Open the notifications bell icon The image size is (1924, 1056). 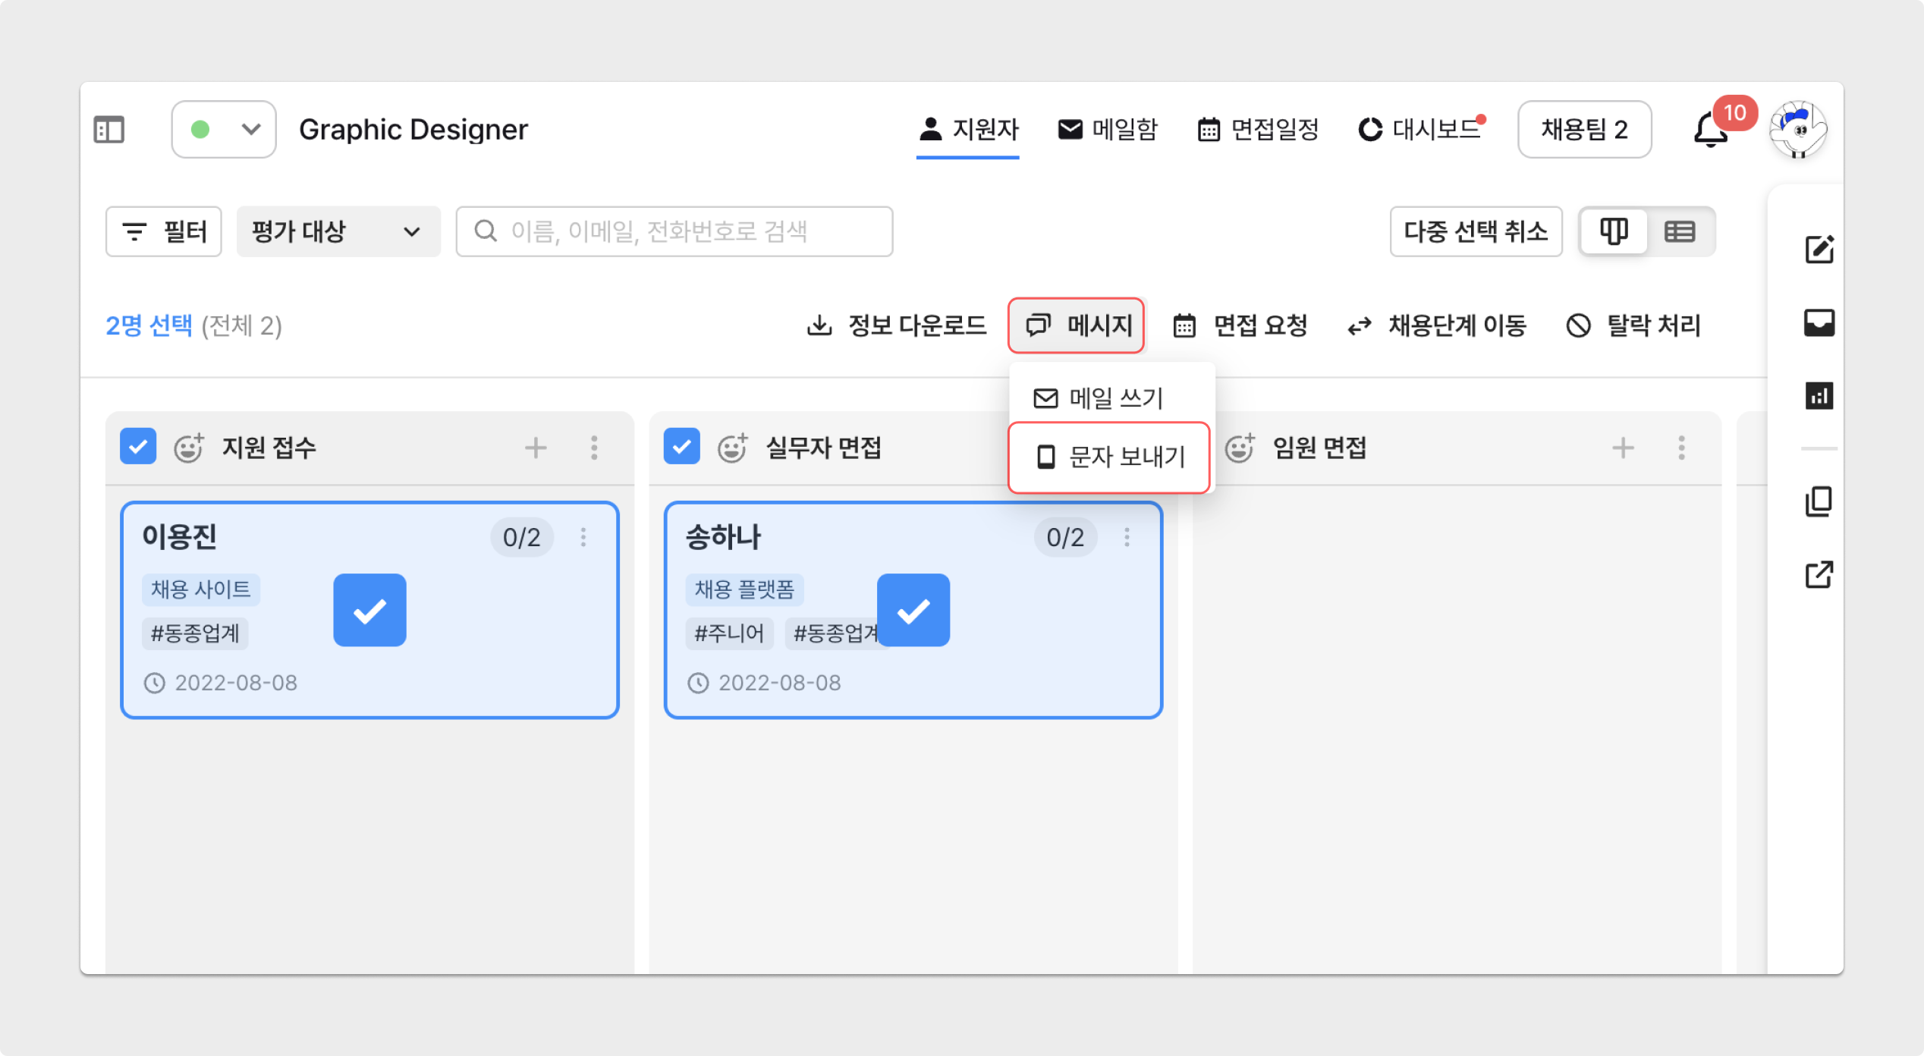(x=1710, y=130)
